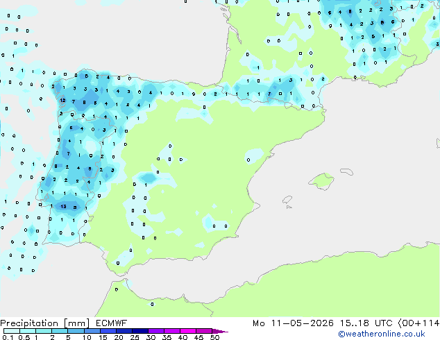The height and width of the screenshot is (340, 440).
Task: Click the 40–45 mm magenta legend swatch
Action: [188, 331]
